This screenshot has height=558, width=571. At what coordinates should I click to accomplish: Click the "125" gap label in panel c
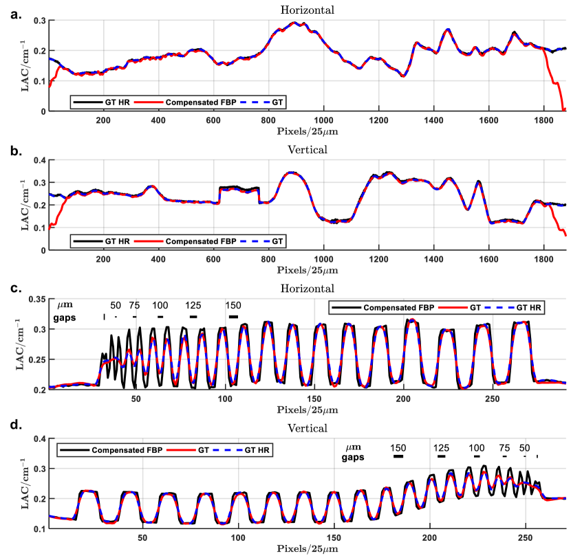(193, 306)
